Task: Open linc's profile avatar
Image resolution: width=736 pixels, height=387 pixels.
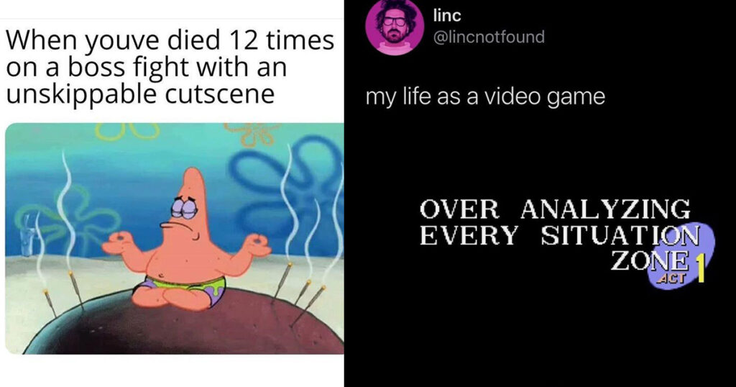Action: point(395,27)
